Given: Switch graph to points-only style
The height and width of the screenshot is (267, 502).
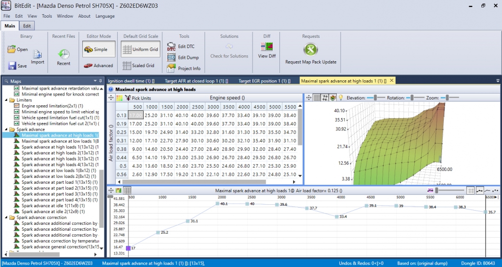Looking at the screenshot, I should point(495,191).
